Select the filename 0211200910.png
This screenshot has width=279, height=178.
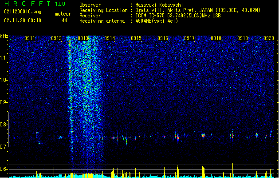(x=23, y=12)
